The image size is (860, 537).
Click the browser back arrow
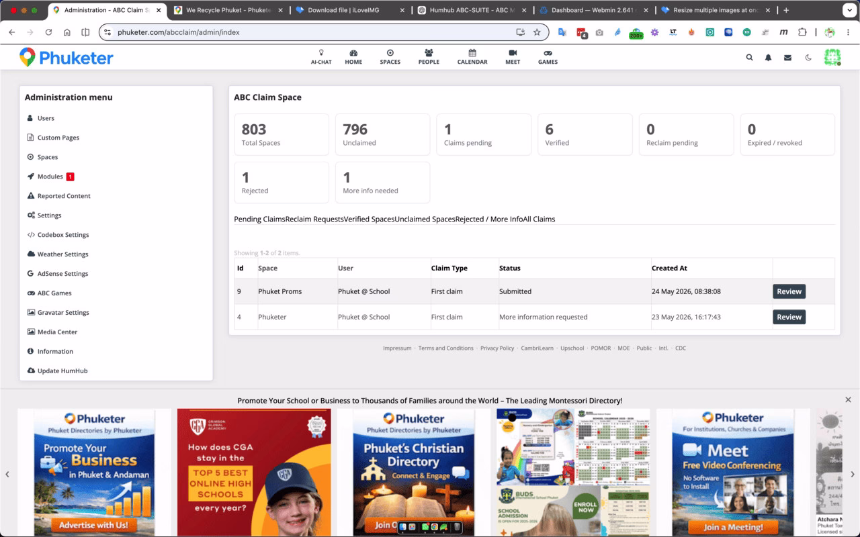[x=11, y=32]
